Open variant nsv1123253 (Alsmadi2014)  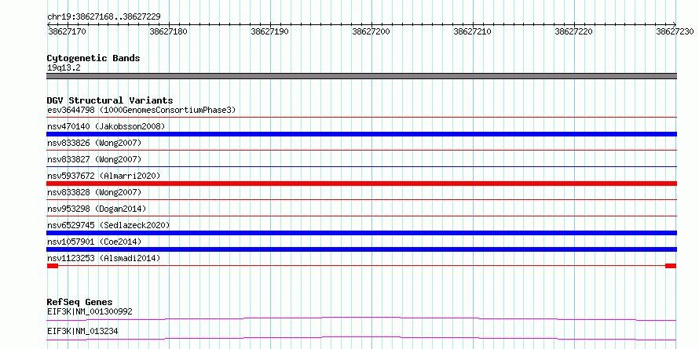(104, 258)
